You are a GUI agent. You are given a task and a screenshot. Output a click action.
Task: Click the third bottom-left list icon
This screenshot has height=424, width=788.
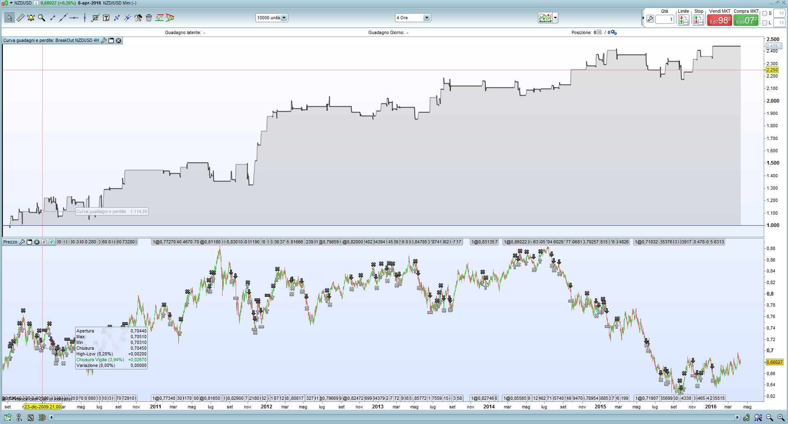[x=30, y=417]
